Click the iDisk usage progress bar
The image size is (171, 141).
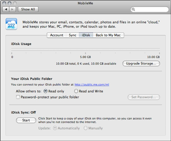click(86, 50)
